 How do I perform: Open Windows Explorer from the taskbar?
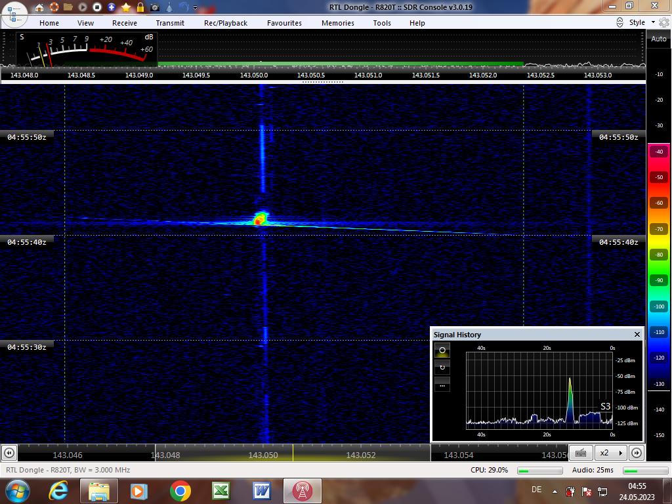click(99, 491)
